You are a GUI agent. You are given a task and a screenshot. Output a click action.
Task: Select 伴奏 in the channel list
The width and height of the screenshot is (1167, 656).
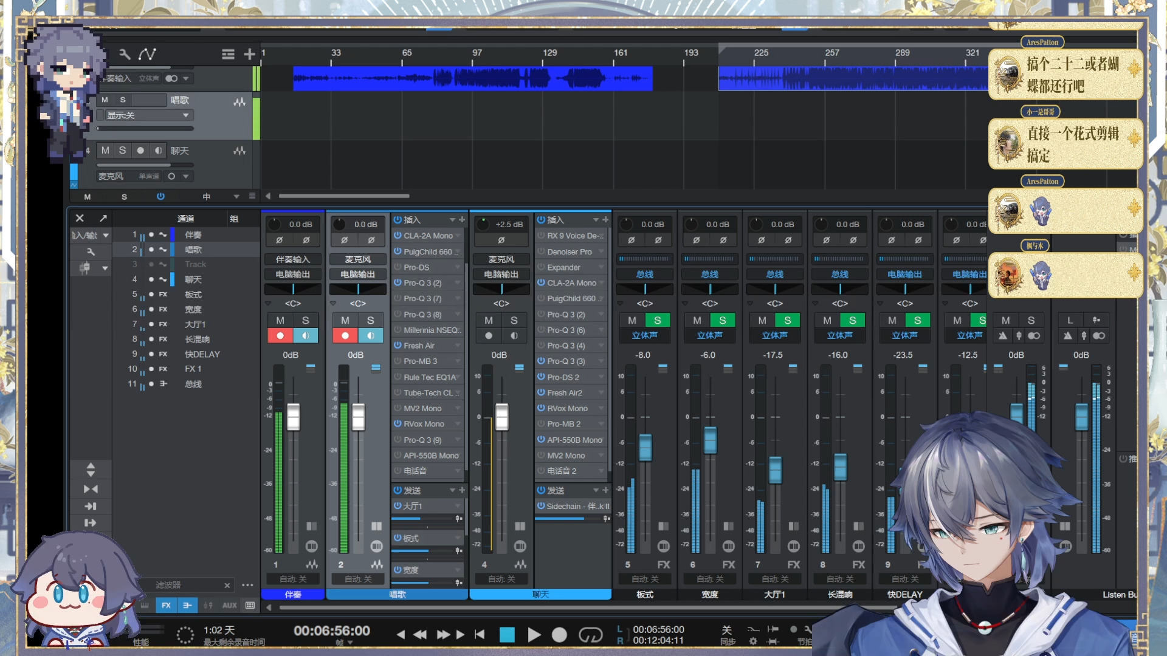pyautogui.click(x=193, y=235)
